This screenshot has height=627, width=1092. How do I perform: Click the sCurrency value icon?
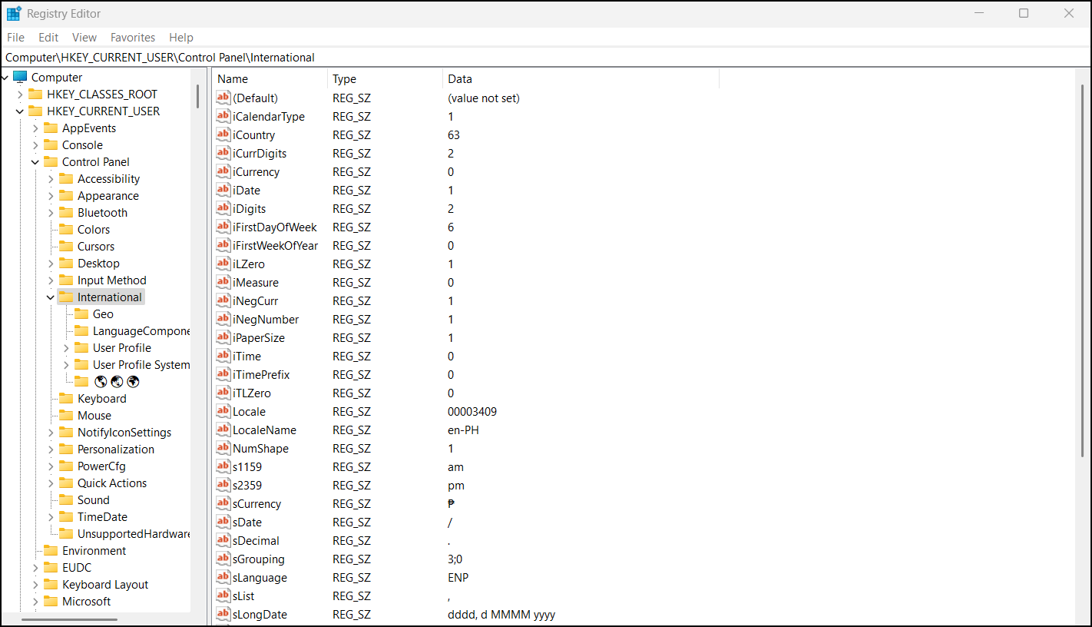click(223, 503)
